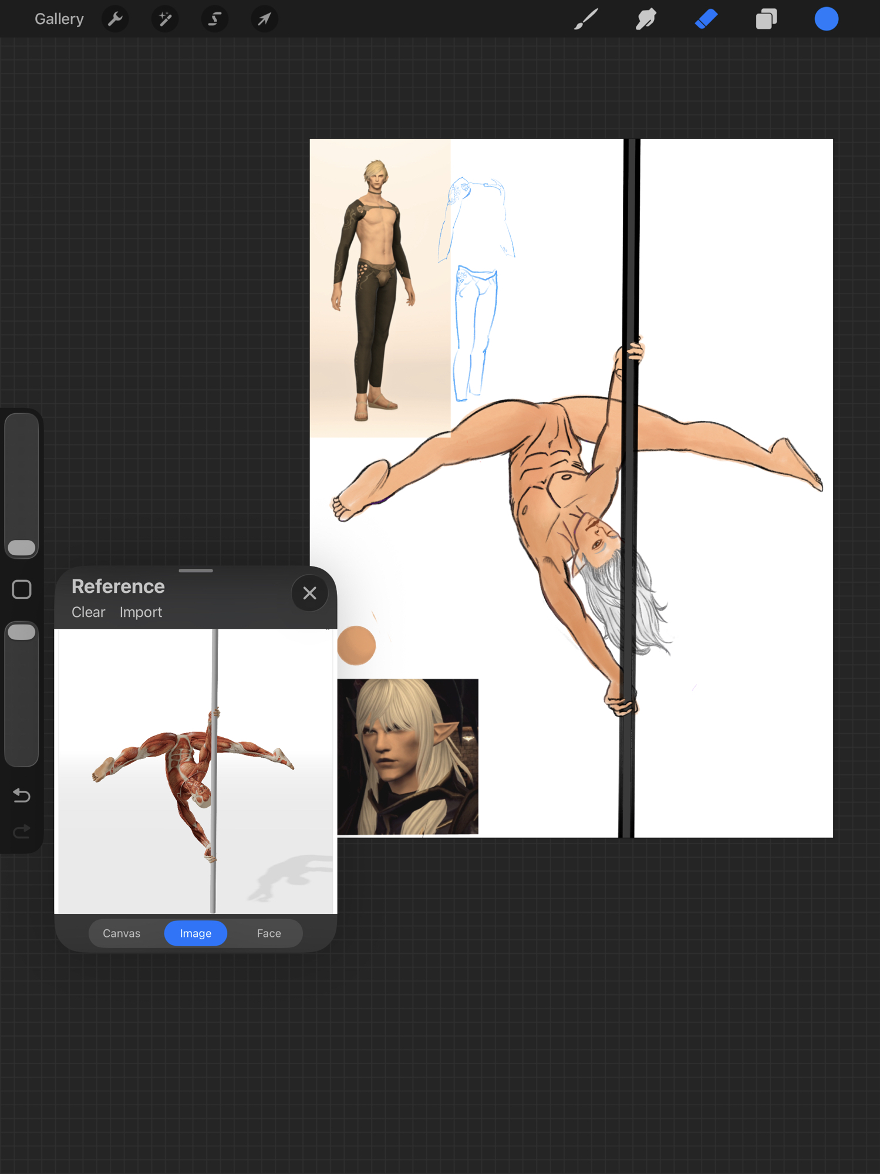The height and width of the screenshot is (1174, 880).
Task: Select the Image reference tab
Action: point(195,933)
